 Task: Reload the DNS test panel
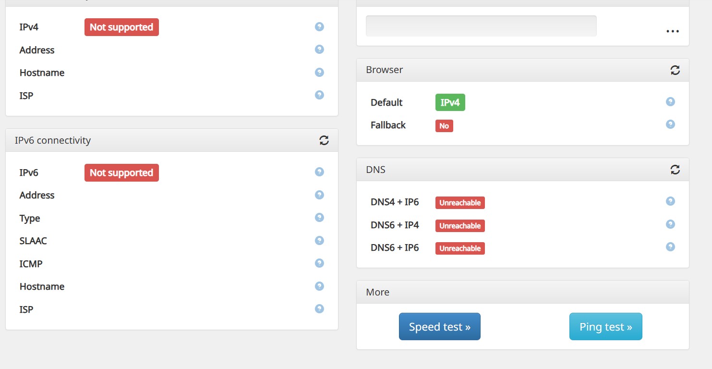(675, 170)
